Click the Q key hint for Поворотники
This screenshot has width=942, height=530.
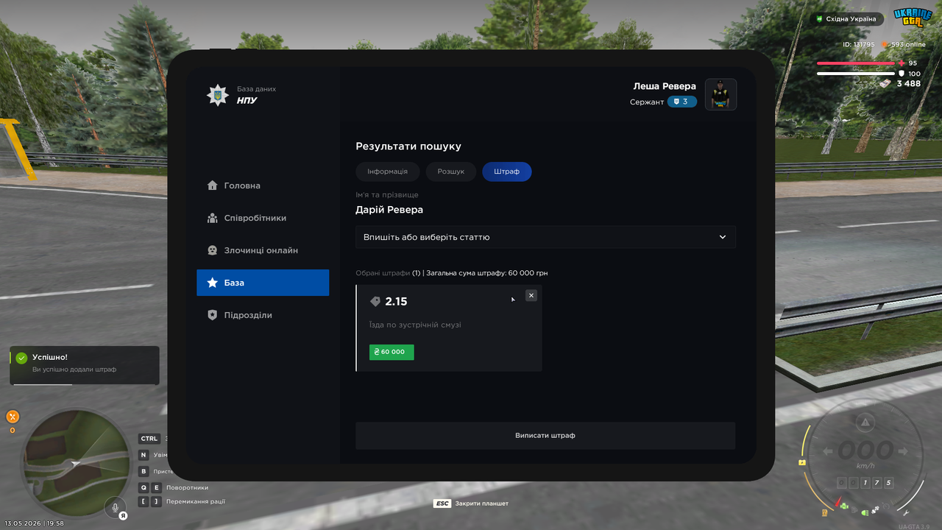[x=144, y=487]
